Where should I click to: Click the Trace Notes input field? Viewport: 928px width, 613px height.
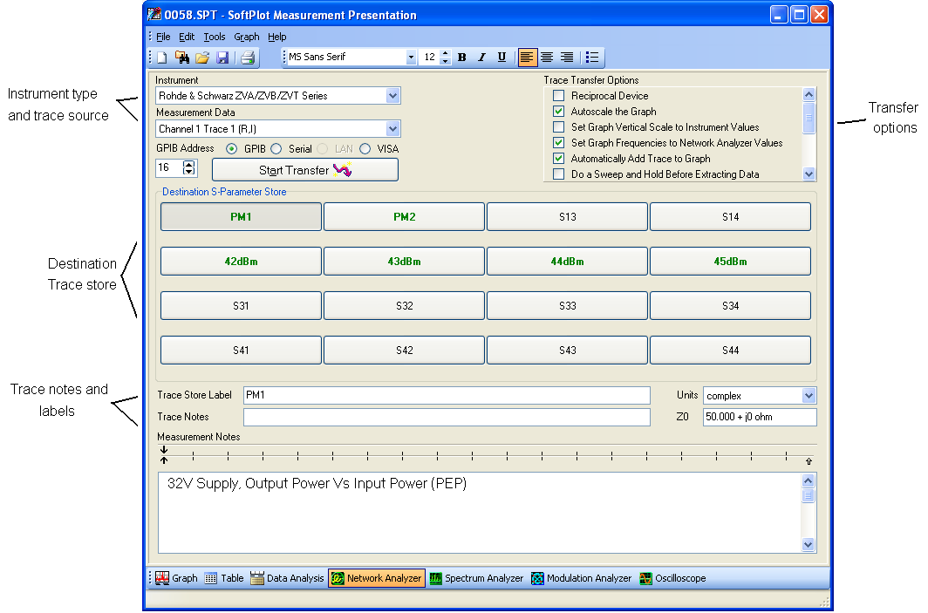447,418
